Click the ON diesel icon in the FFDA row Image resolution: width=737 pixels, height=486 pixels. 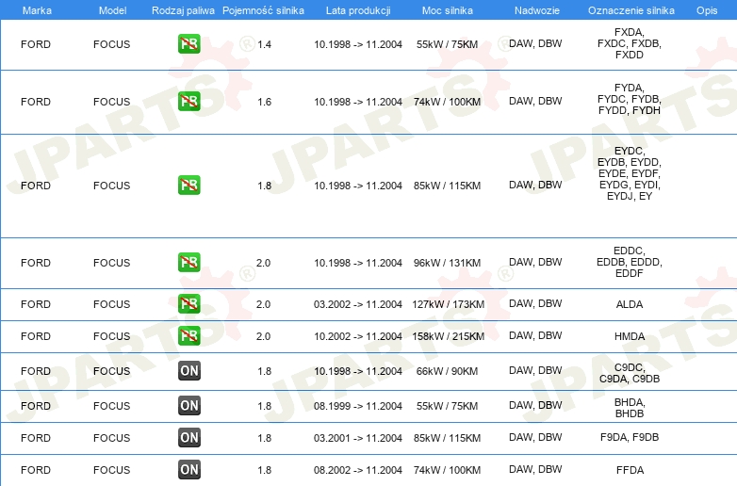pos(189,470)
